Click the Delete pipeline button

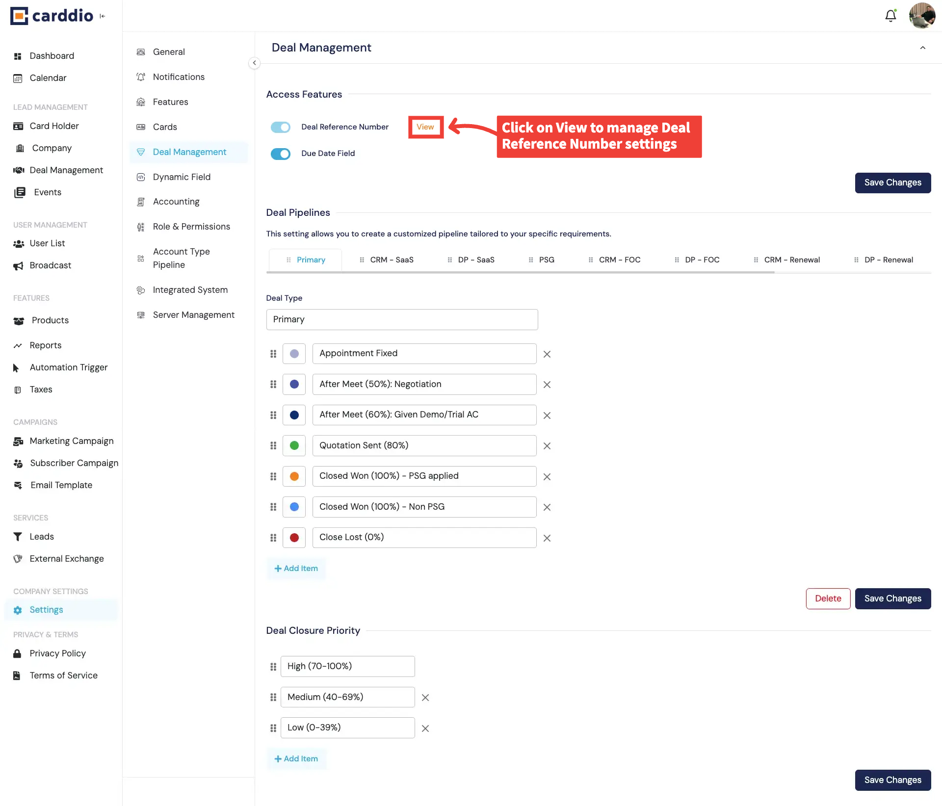click(x=828, y=598)
